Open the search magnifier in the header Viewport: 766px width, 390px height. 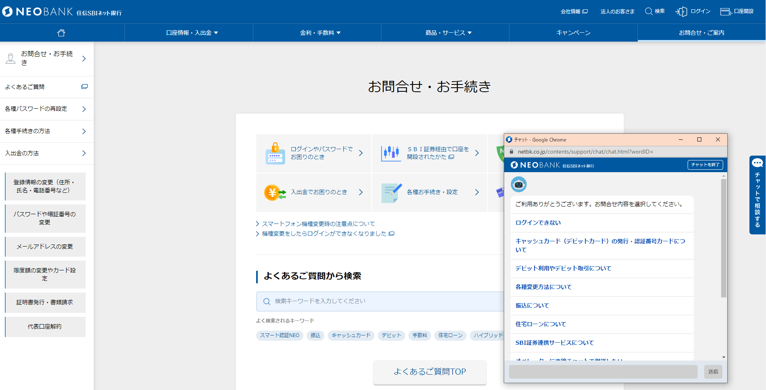click(x=649, y=11)
